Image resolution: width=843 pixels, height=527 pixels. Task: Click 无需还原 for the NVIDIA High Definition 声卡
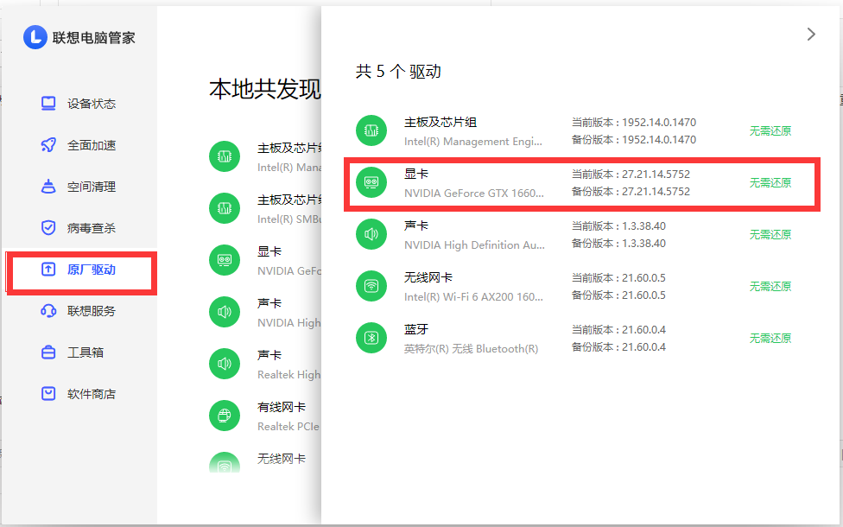[770, 234]
